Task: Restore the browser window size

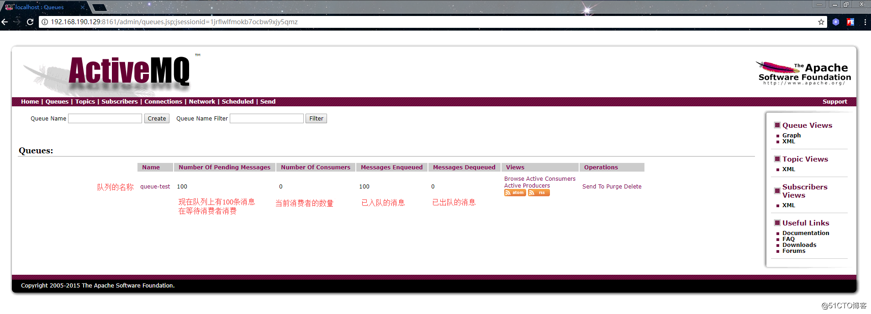Action: [846, 5]
